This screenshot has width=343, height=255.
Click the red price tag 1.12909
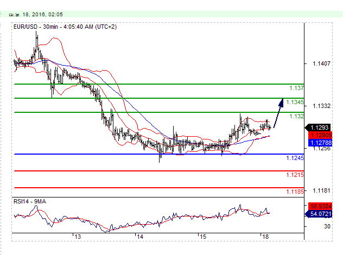[x=320, y=135]
